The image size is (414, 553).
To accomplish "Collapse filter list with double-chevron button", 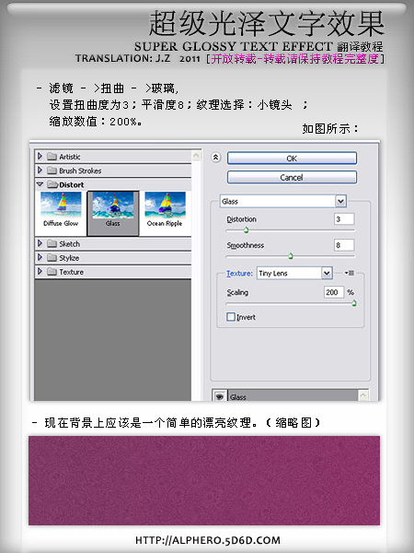I will 216,158.
